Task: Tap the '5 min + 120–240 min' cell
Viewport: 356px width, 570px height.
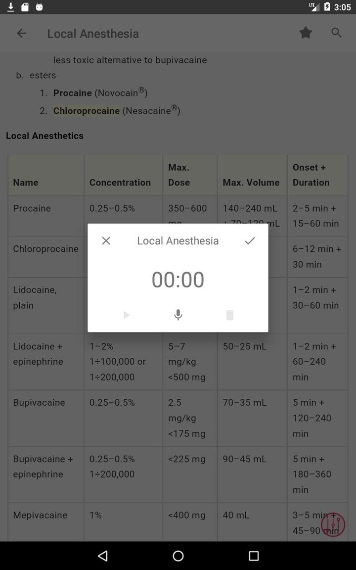Action: click(317, 418)
